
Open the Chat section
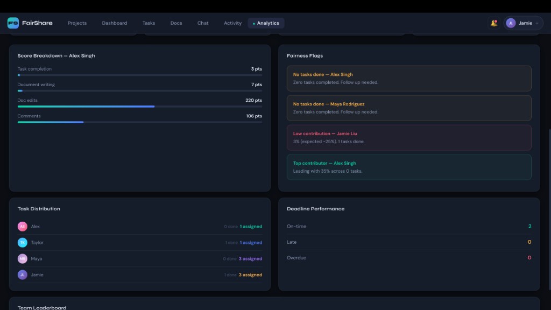click(202, 23)
